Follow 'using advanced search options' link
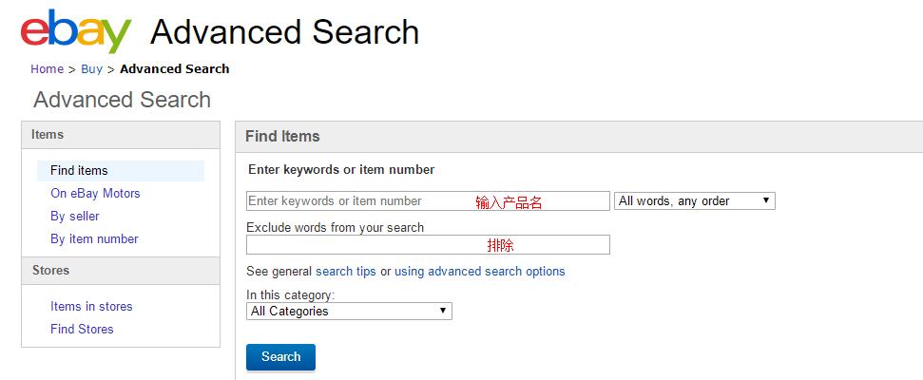 (479, 272)
